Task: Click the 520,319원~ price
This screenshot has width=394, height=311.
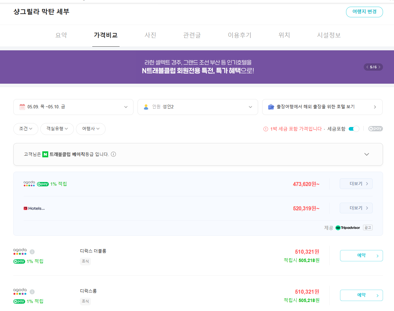Action: (306, 208)
